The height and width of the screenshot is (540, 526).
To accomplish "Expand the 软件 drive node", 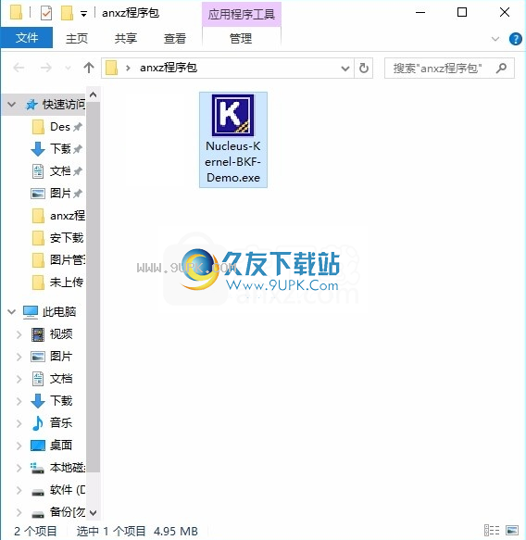I will [19, 490].
